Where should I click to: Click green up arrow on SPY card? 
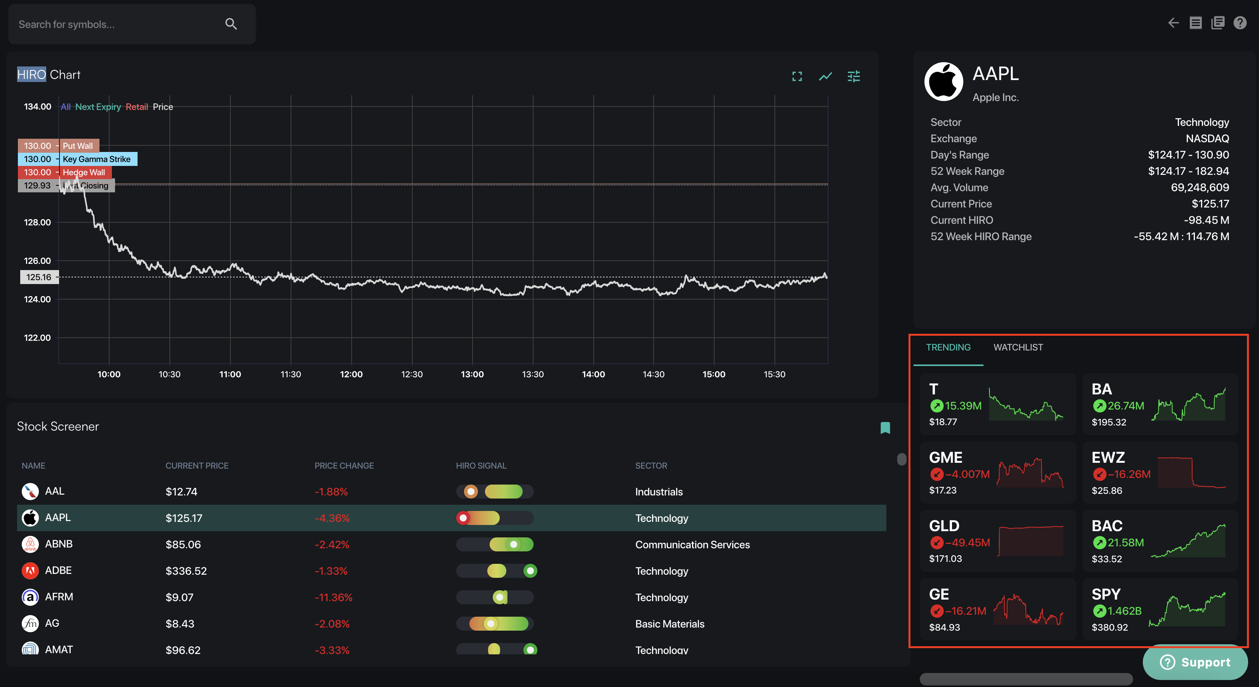1099,611
